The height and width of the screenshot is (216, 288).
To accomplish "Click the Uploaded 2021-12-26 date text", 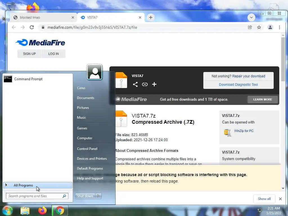I will [x=141, y=140].
